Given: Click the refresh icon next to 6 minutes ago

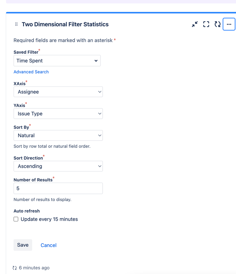Looking at the screenshot, I should (x=15, y=268).
